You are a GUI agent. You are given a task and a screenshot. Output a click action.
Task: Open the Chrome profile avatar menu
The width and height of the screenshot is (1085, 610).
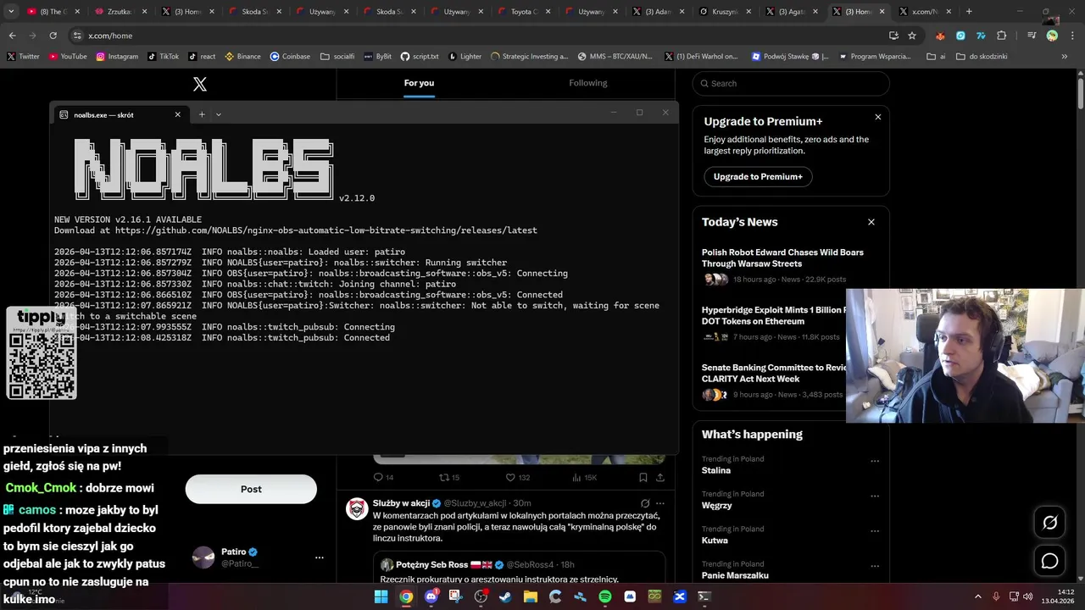tap(1052, 36)
